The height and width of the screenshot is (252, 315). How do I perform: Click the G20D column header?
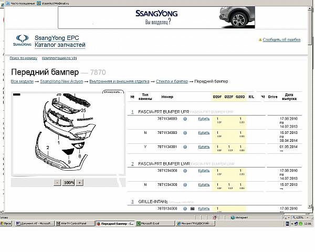point(240,97)
